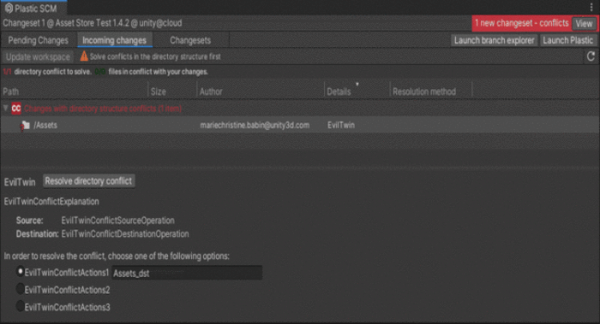Select the EvilTwinConflictActions2 radio button

20,289
